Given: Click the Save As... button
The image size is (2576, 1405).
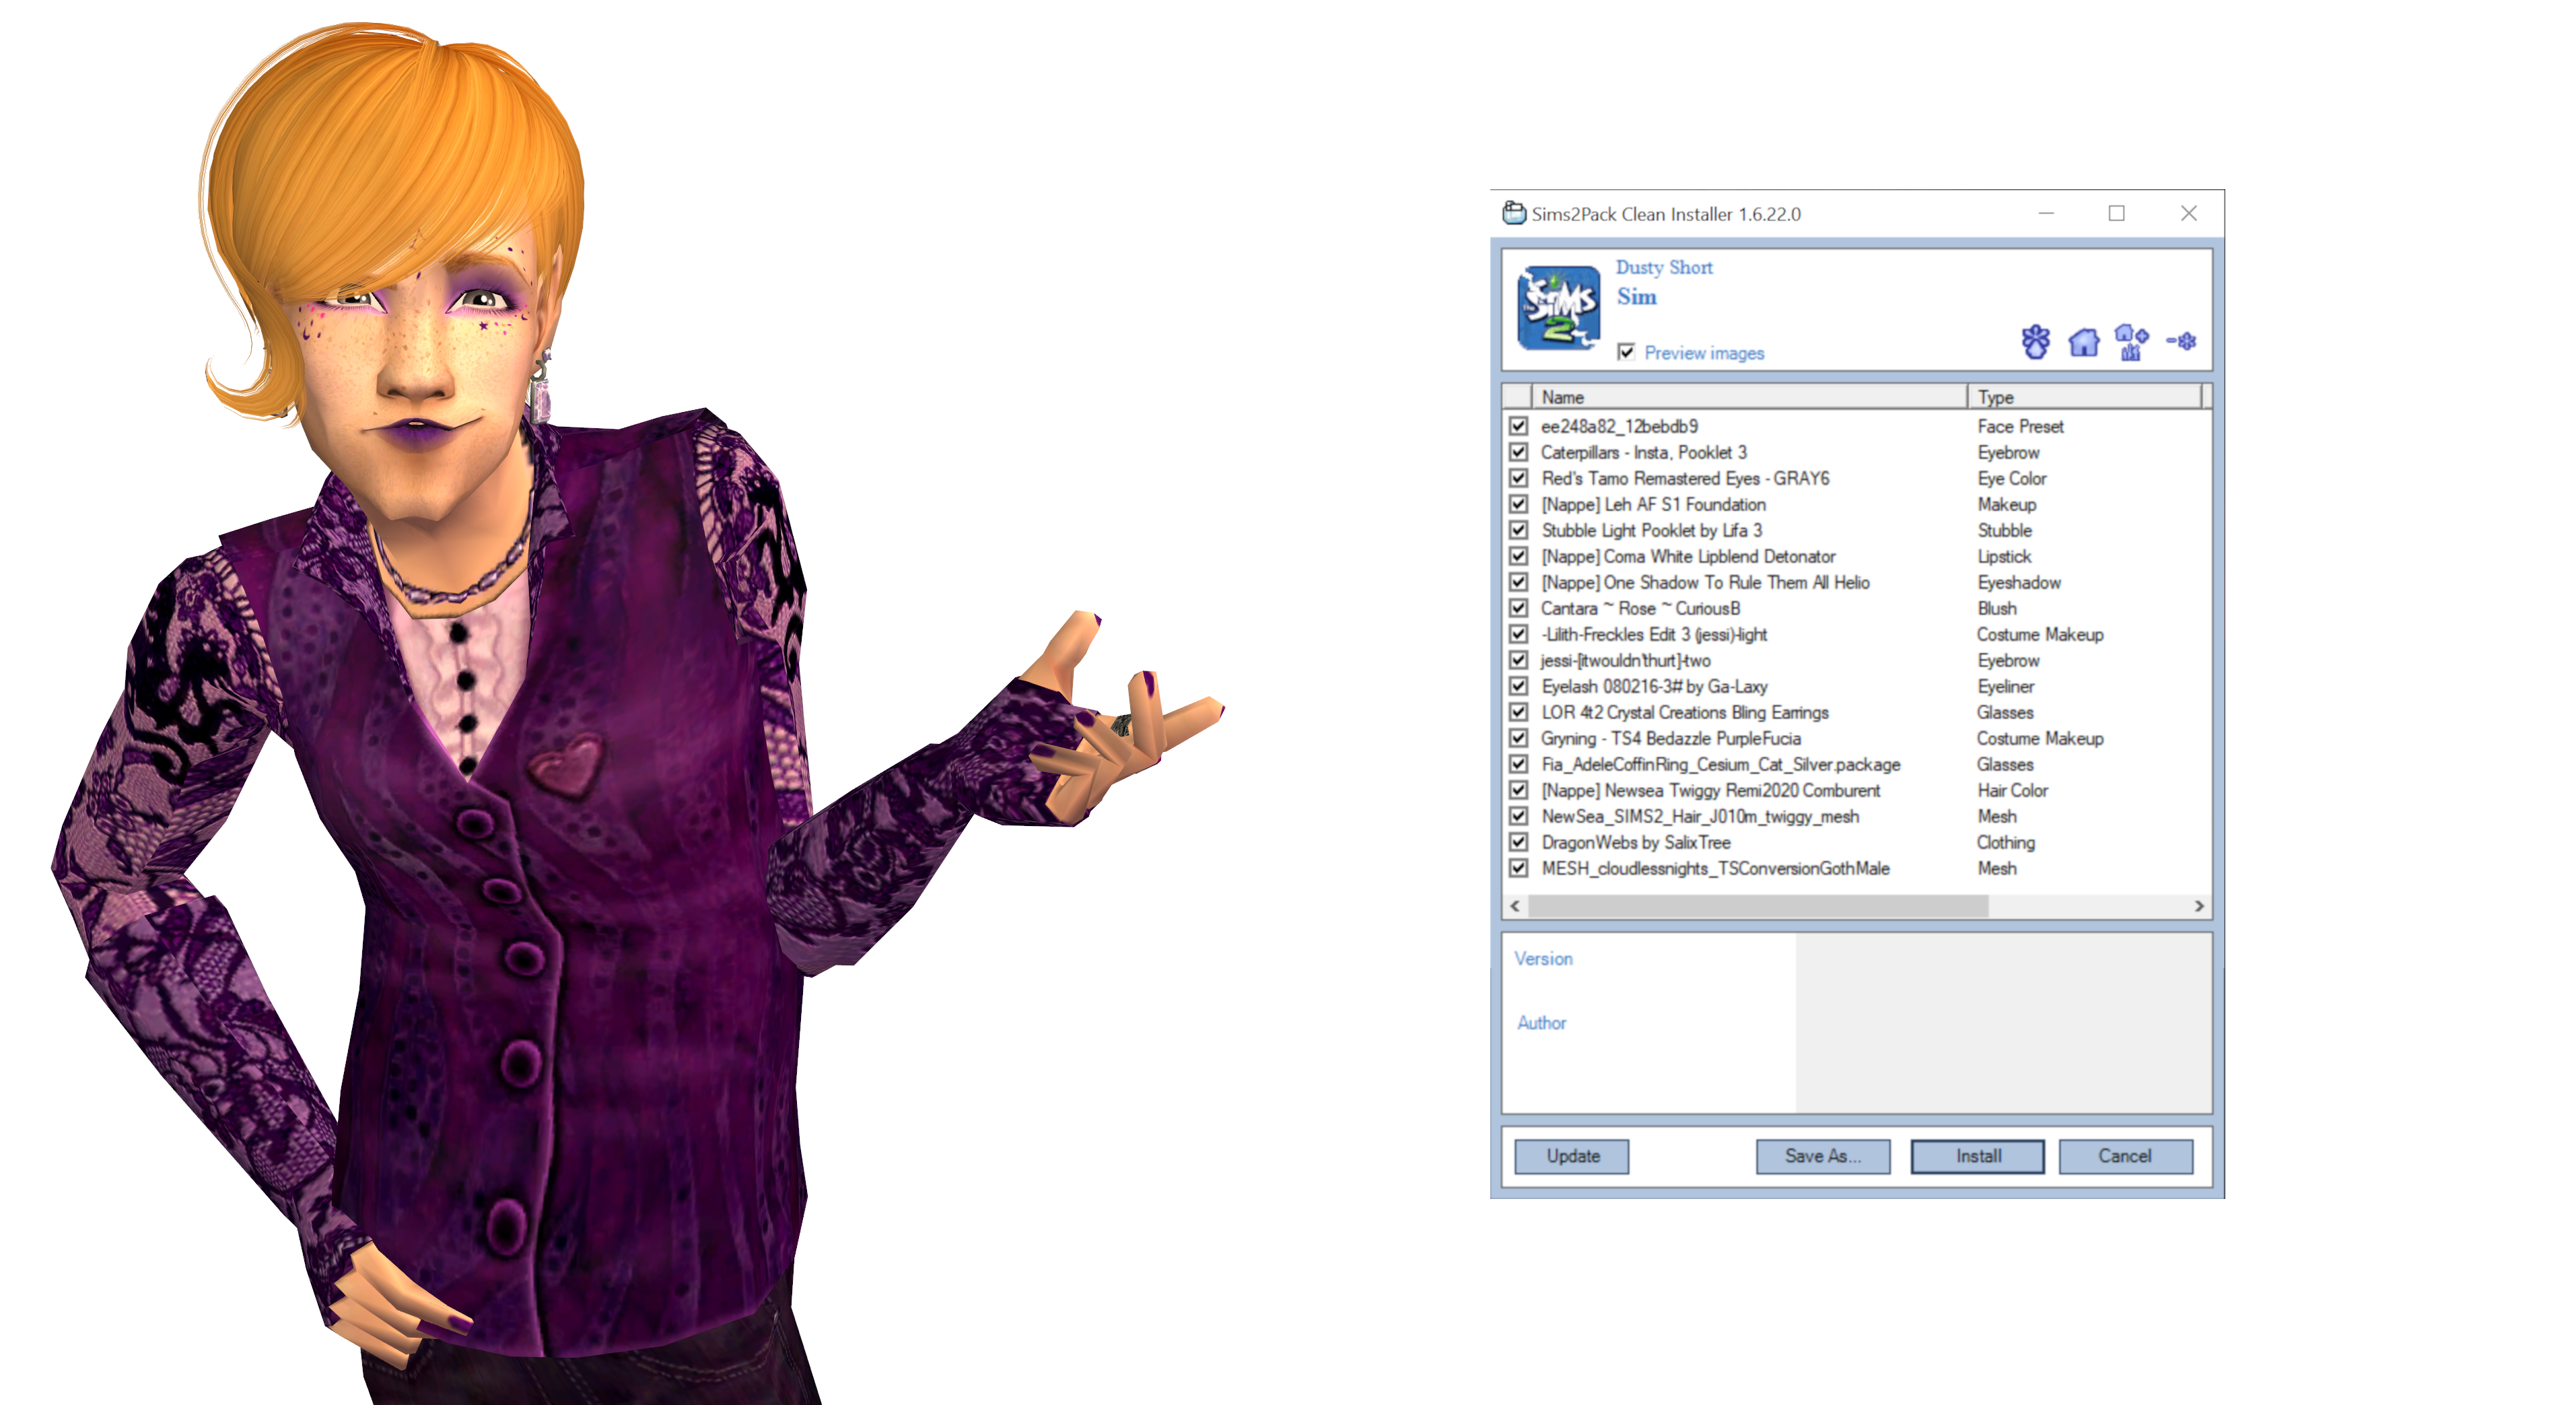Looking at the screenshot, I should [x=1823, y=1156].
